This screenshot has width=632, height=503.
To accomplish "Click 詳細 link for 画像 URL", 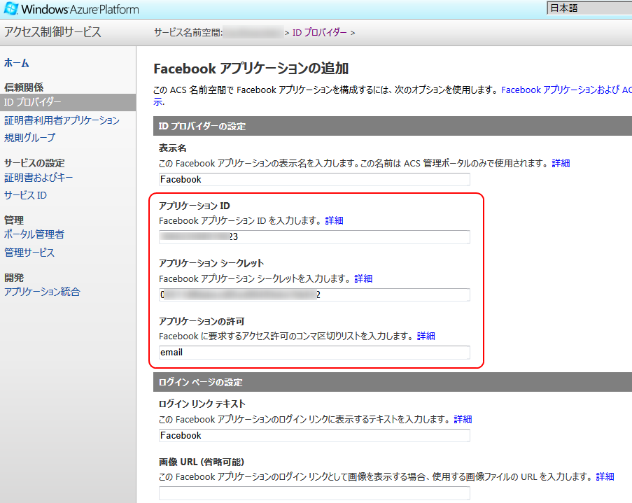I will click(605, 477).
